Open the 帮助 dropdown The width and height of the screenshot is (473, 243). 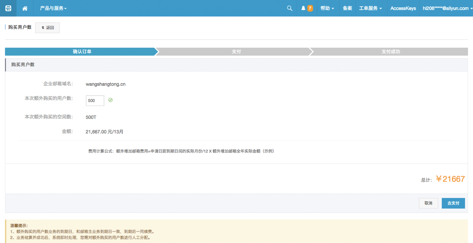327,8
